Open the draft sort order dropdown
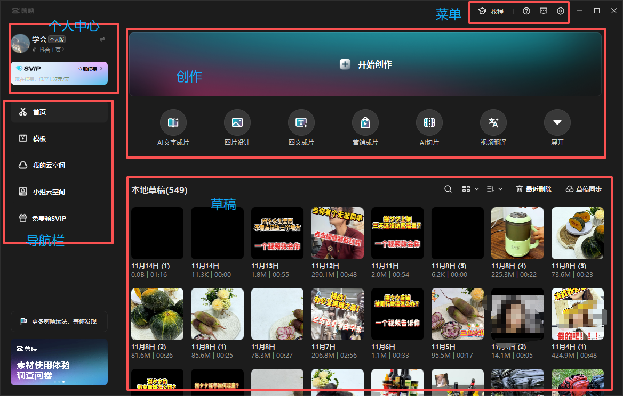Image resolution: width=623 pixels, height=396 pixels. point(494,188)
